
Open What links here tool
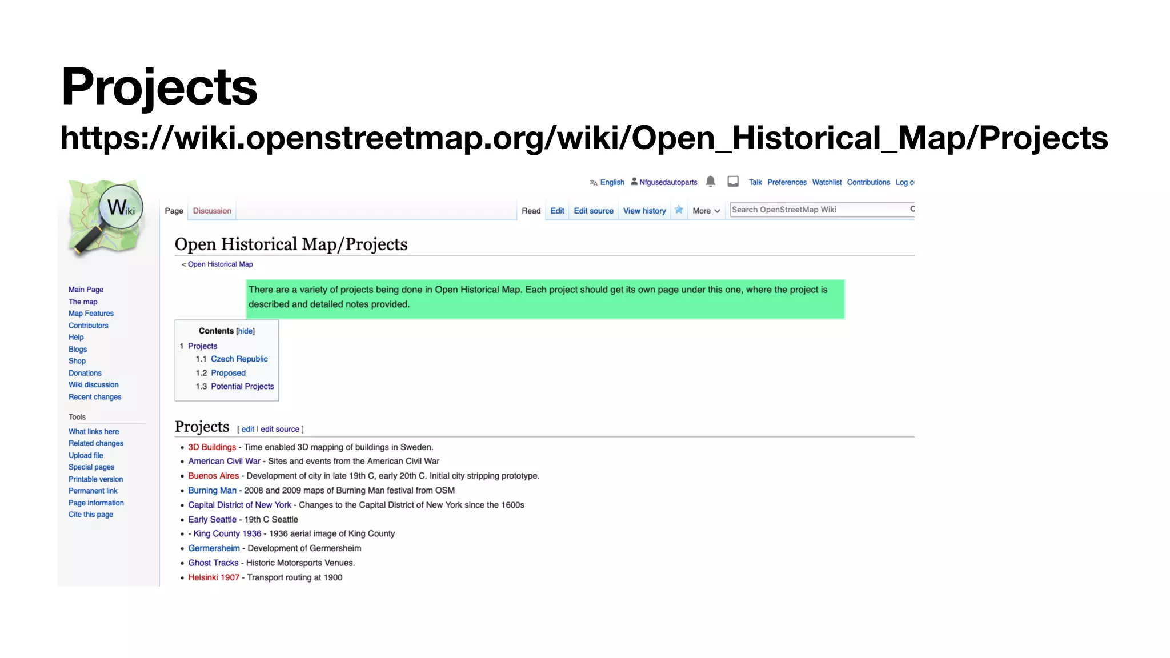(x=94, y=431)
